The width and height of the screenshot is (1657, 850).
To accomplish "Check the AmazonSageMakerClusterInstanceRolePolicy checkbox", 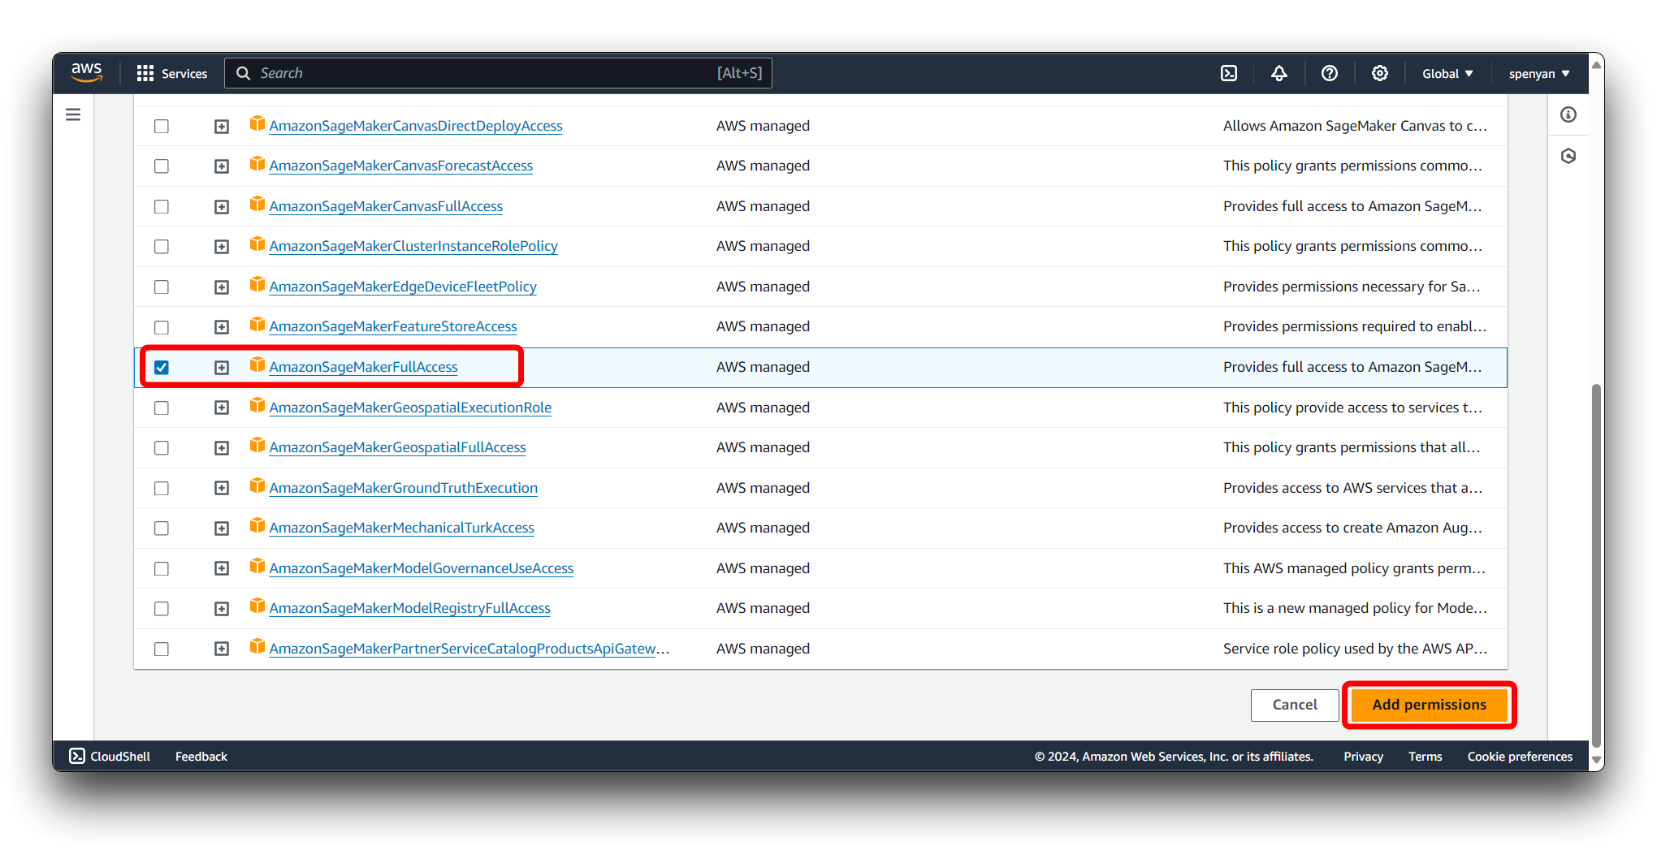I will tap(162, 246).
